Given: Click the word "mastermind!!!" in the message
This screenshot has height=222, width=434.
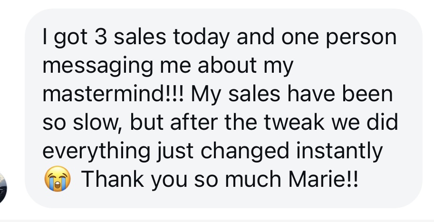Looking at the screenshot, I should click(x=114, y=95).
